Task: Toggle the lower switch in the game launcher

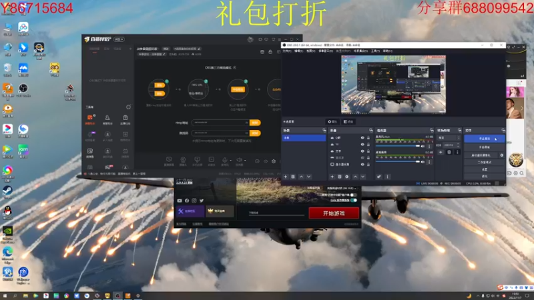Action: click(x=354, y=201)
